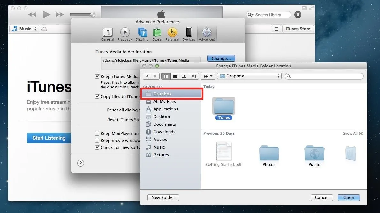
Task: Switch file dialog to icon view
Action: pyautogui.click(x=166, y=76)
